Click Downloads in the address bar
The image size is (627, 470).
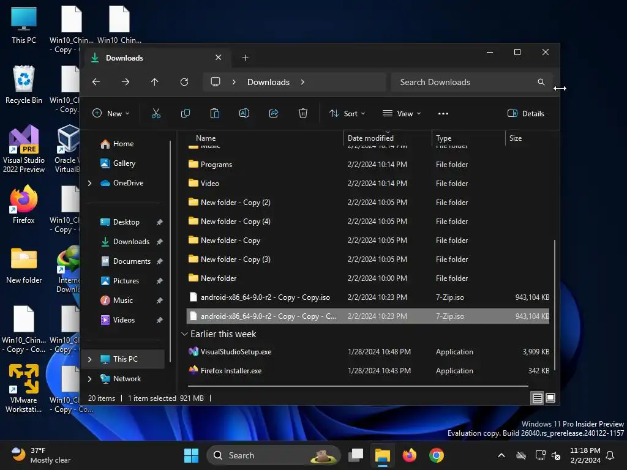tap(268, 82)
